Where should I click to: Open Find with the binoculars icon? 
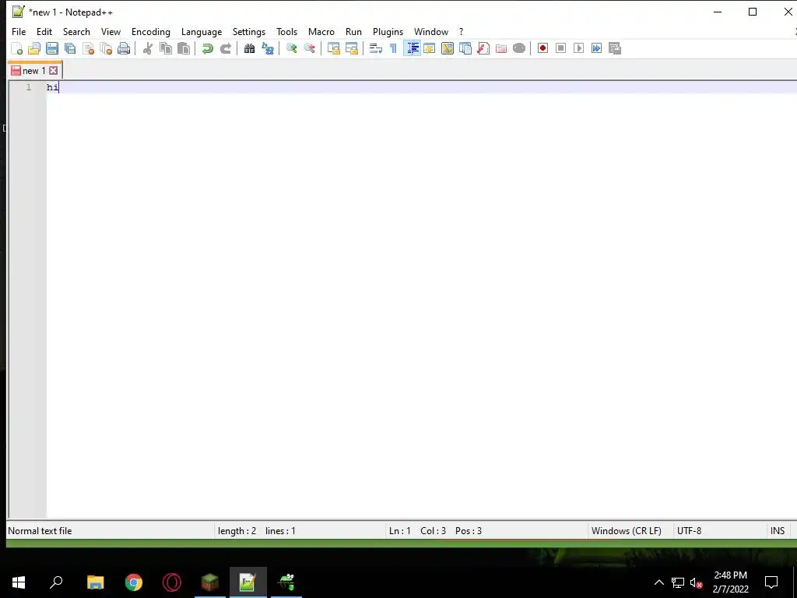(x=249, y=48)
